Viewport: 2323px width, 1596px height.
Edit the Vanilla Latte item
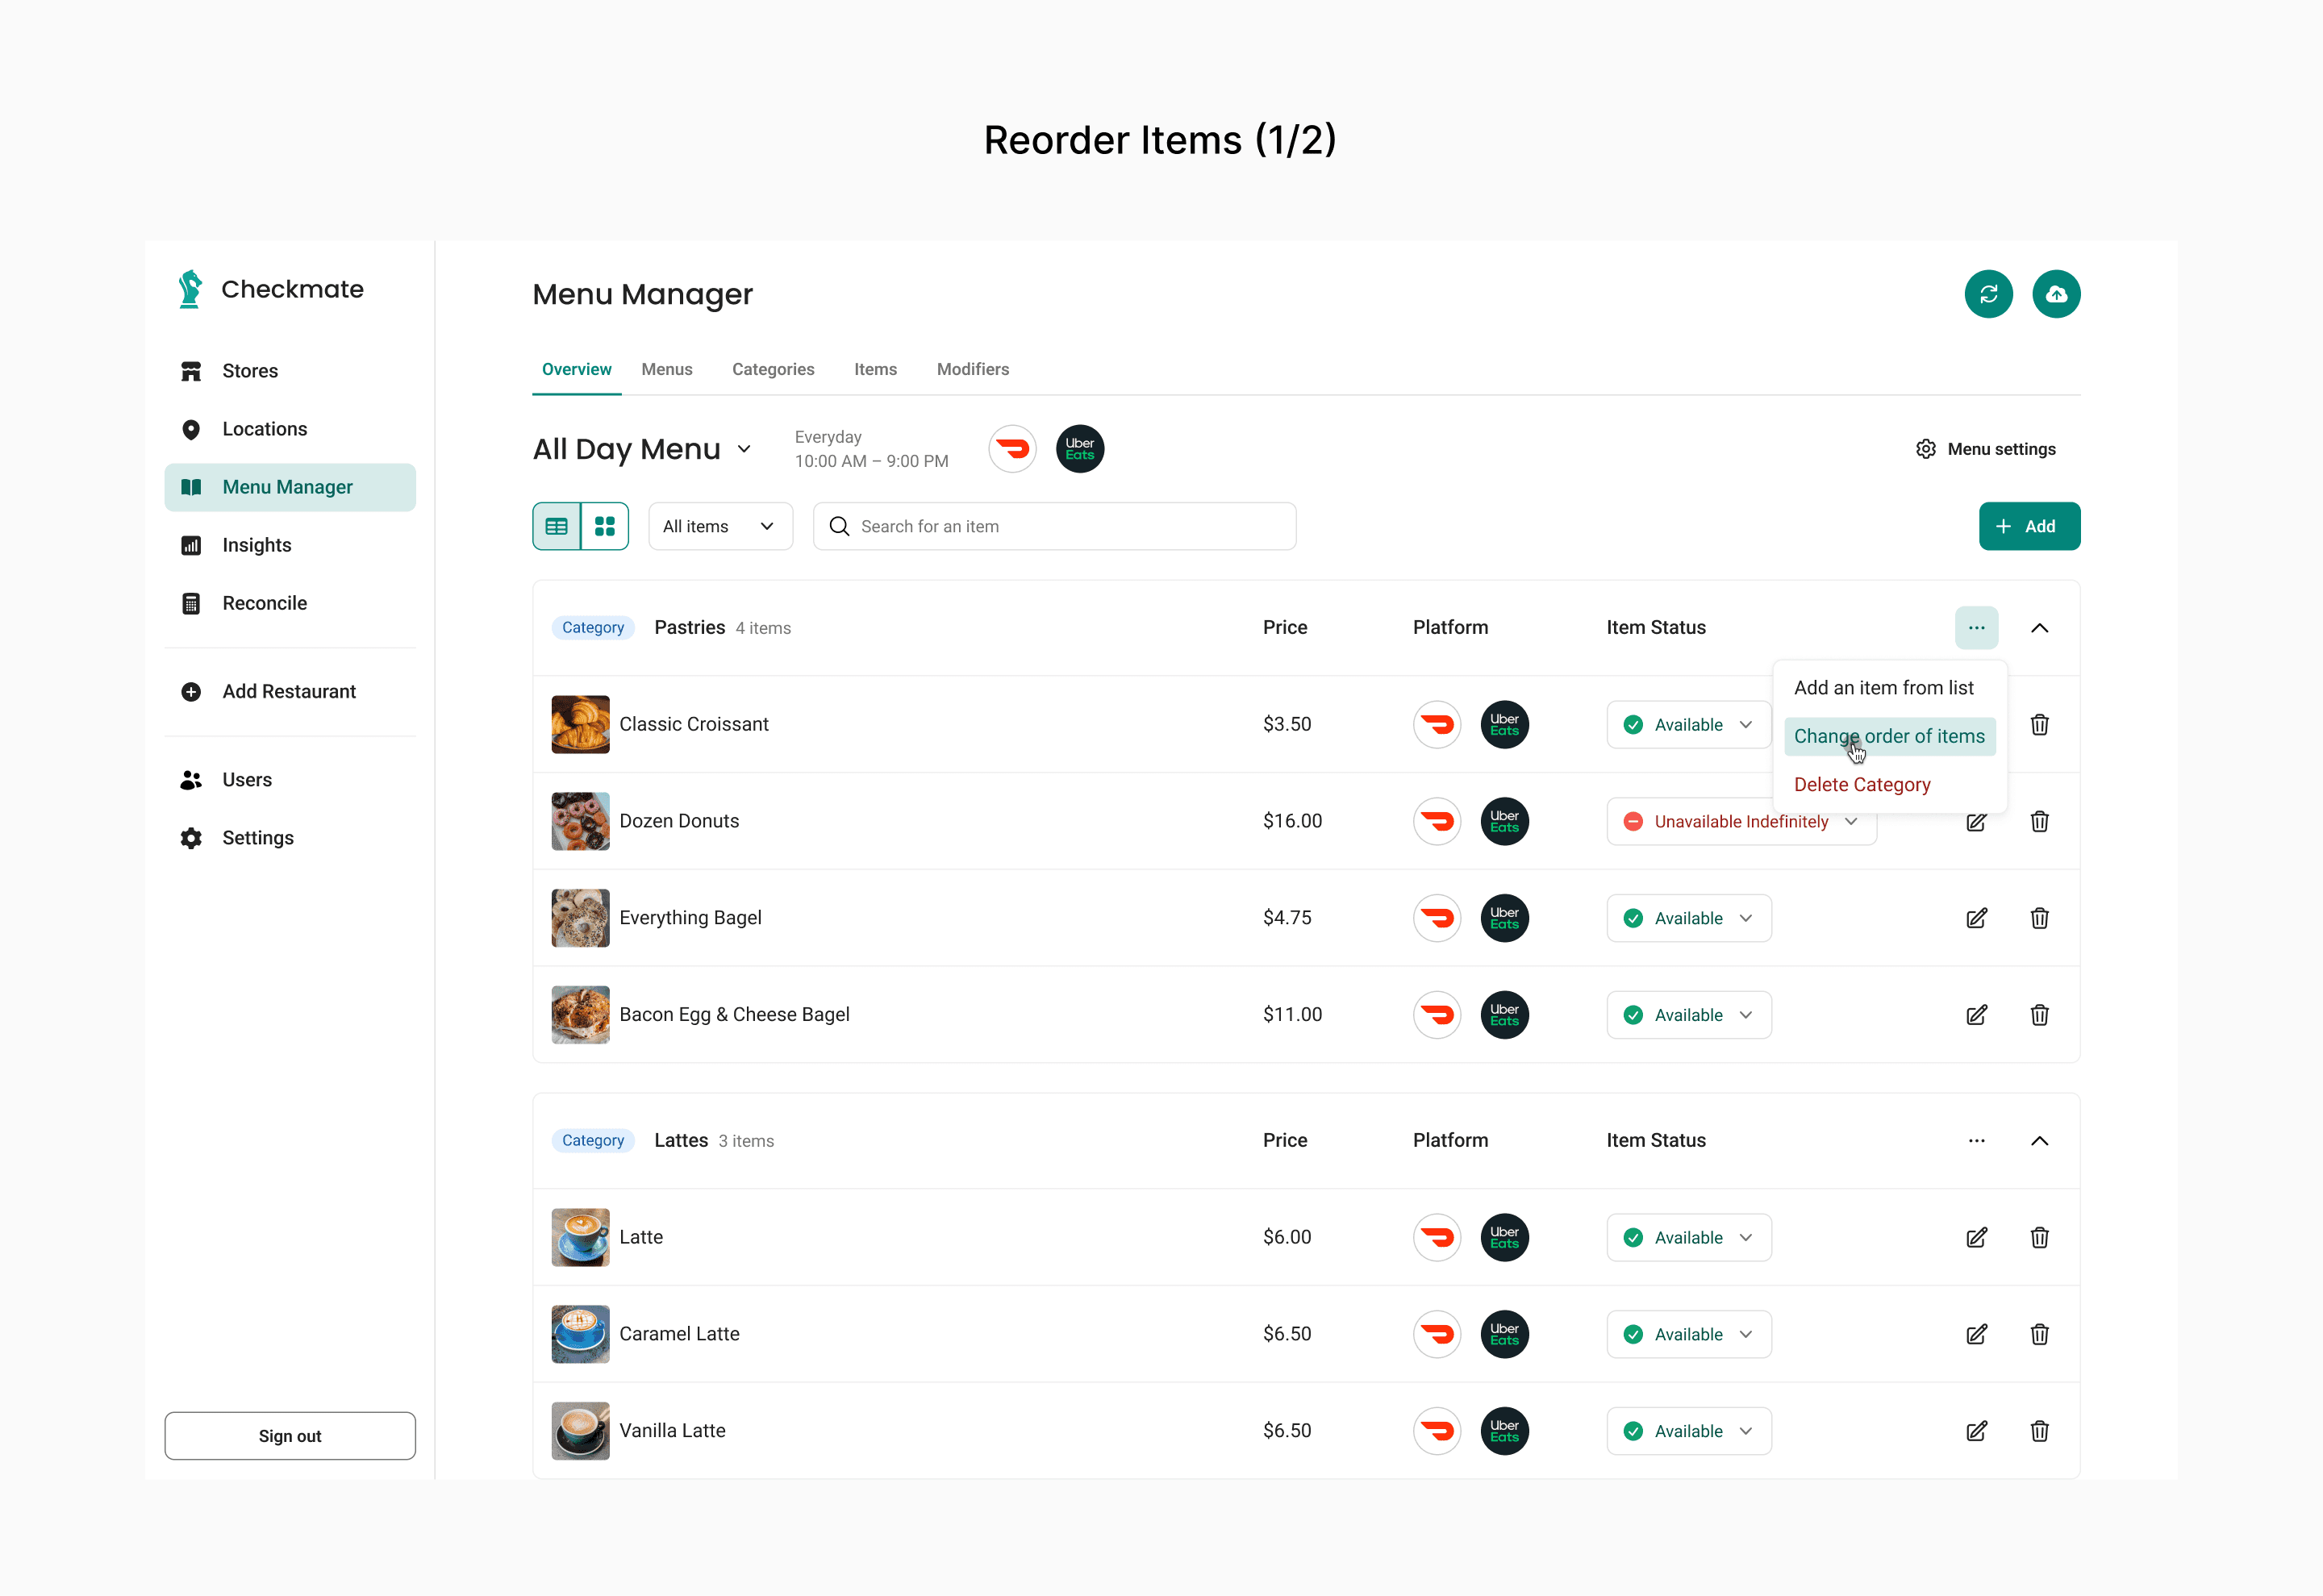(x=1976, y=1431)
